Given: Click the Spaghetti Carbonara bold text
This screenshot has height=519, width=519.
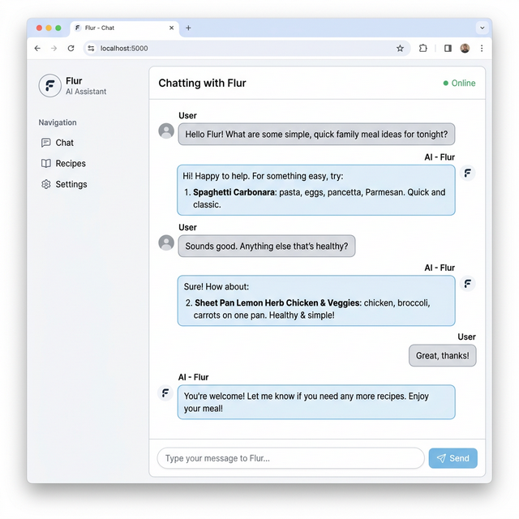Looking at the screenshot, I should click(x=234, y=192).
